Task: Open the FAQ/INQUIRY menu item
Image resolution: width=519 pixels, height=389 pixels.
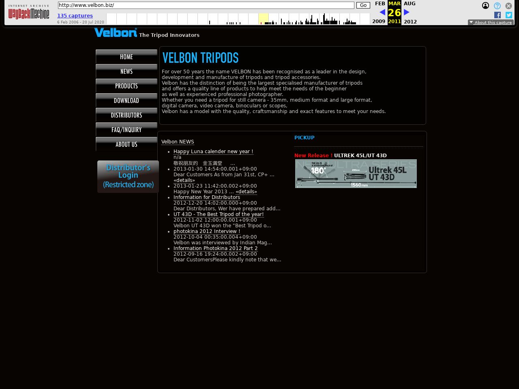Action: 127,130
